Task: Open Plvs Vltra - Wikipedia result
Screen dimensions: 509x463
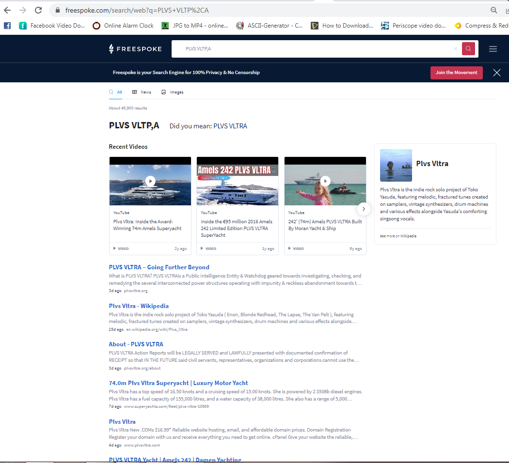Action: coord(139,306)
